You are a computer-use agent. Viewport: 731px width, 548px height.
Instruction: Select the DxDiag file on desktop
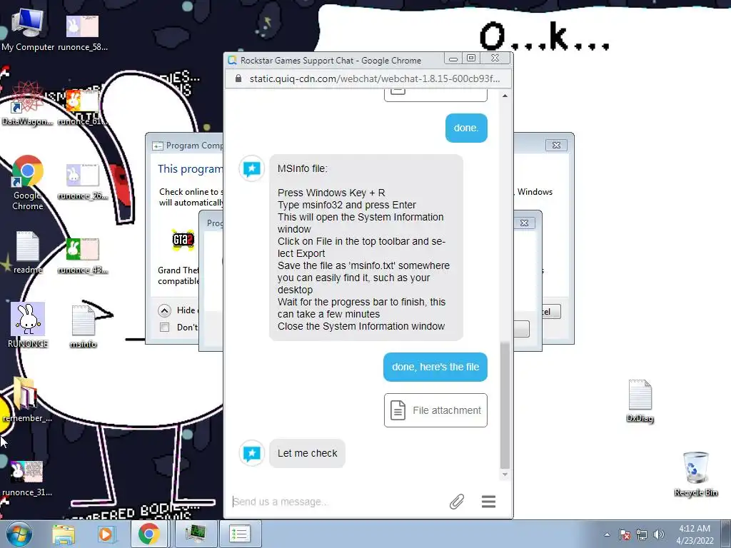(x=640, y=401)
